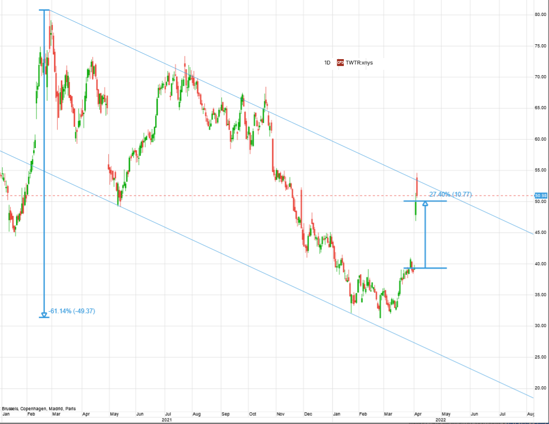Image resolution: width=549 pixels, height=424 pixels.
Task: Select the up arrowhead of the 27.40% measurement
Action: pos(425,203)
